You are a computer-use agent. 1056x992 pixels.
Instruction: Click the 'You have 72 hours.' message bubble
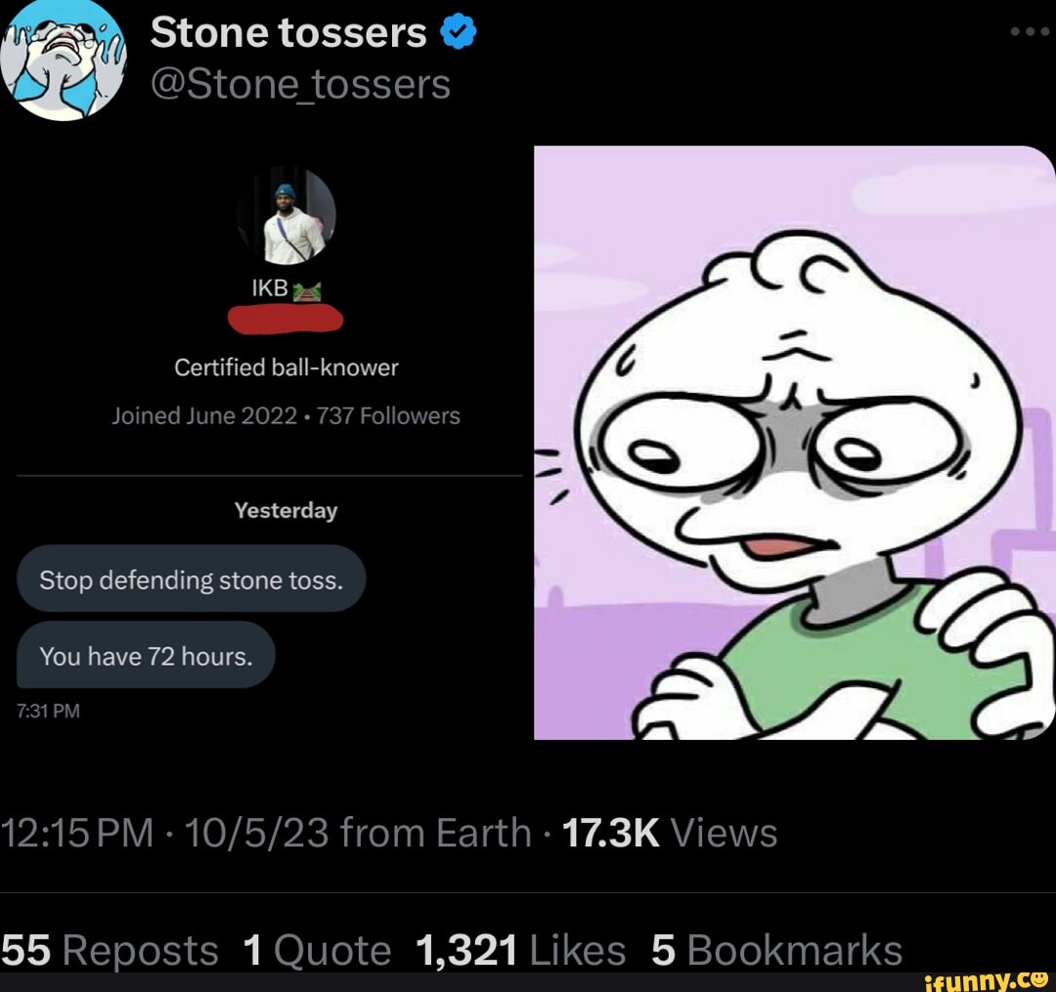pyautogui.click(x=145, y=656)
